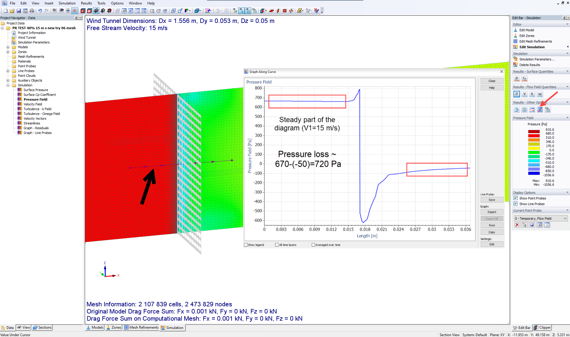
Task: Expand the Models tree node
Action: click(x=8, y=47)
